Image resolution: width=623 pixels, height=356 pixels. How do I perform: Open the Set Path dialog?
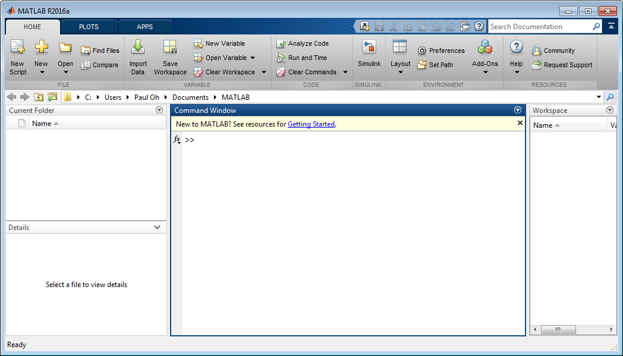tap(435, 65)
